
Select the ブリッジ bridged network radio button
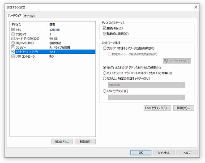click(104, 48)
